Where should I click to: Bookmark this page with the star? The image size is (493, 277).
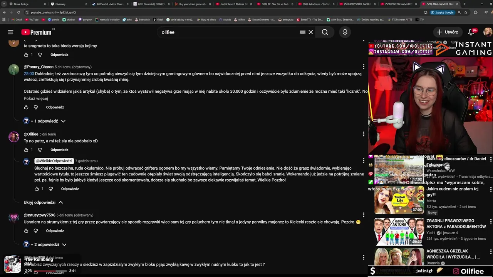pos(466,12)
